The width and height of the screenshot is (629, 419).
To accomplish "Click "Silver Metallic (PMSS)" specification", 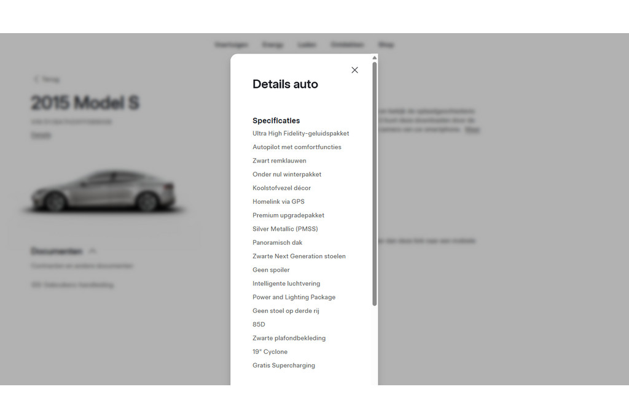I will [x=285, y=229].
